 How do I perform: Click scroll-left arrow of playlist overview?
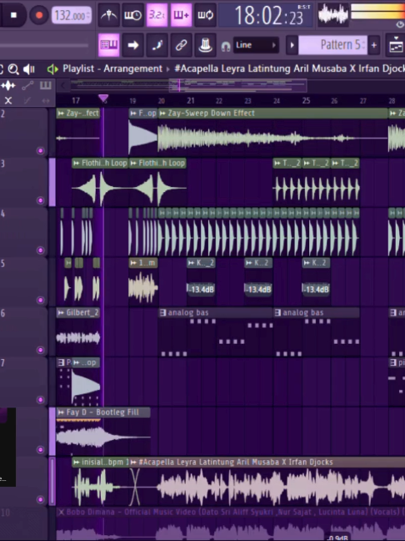pos(63,85)
